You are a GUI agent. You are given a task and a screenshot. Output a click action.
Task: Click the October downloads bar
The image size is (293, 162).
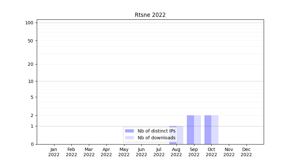(215, 130)
